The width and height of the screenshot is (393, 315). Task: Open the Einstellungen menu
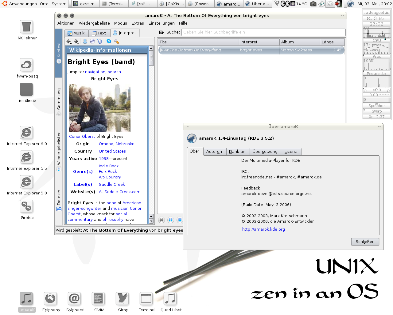[161, 23]
